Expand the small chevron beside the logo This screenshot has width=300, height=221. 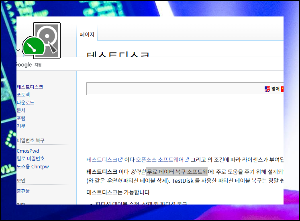[18, 50]
